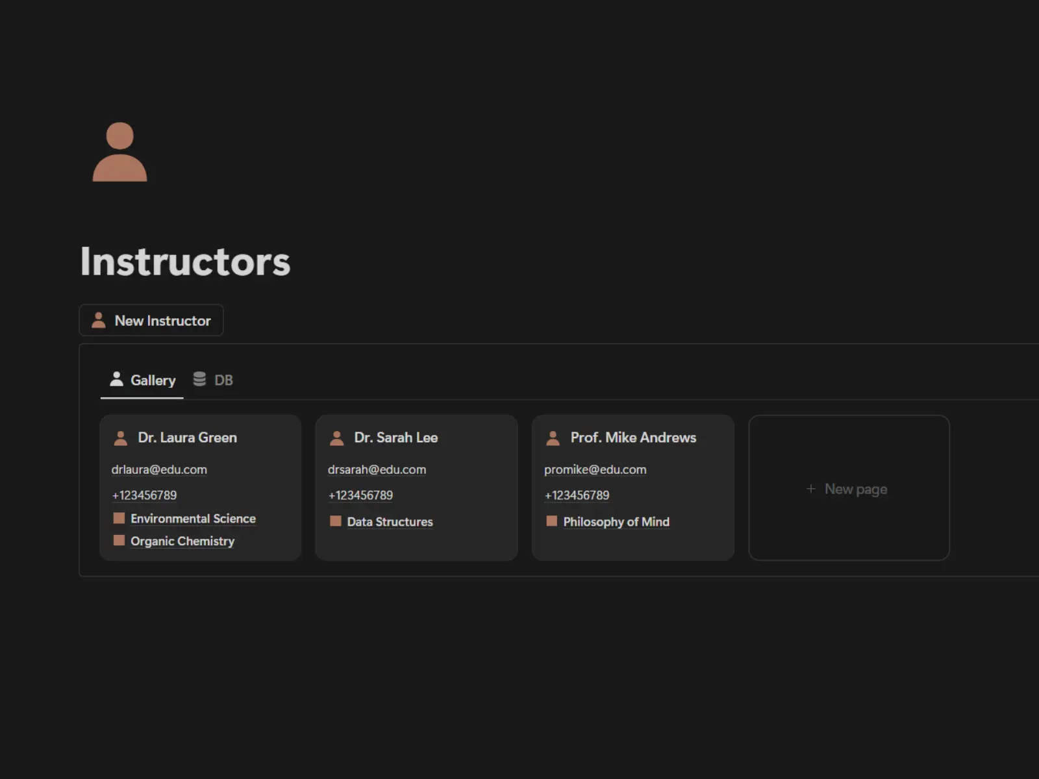Click the Gallery tab person icon
This screenshot has height=779, width=1039.
[117, 379]
